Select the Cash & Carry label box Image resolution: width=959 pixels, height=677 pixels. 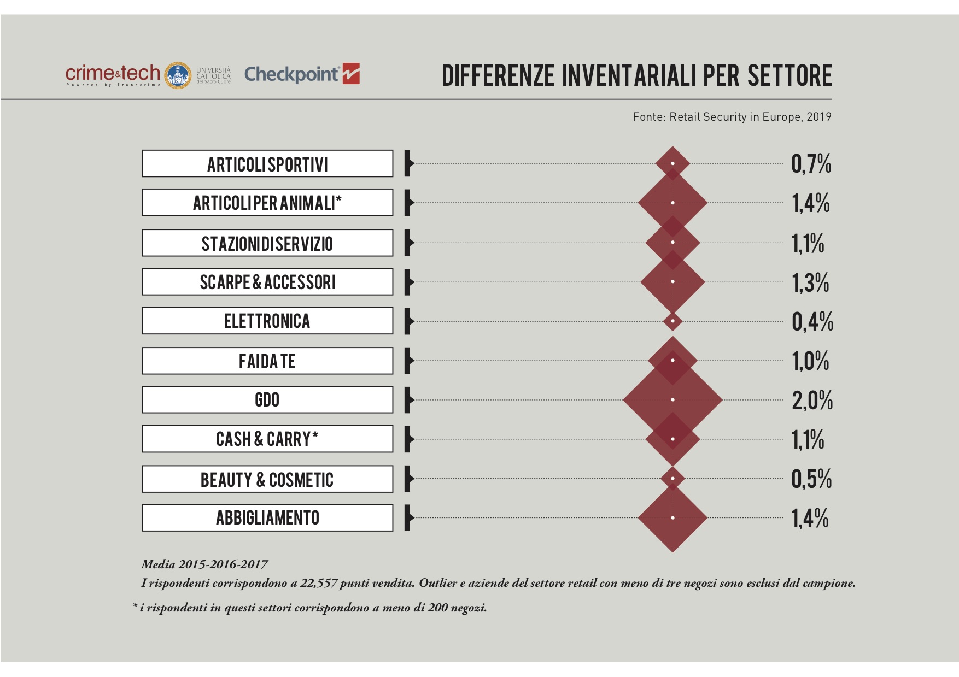(x=267, y=439)
